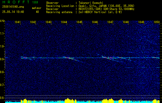Click time axis label 1047
The width and height of the screenshot is (162, 103).
click(110, 22)
